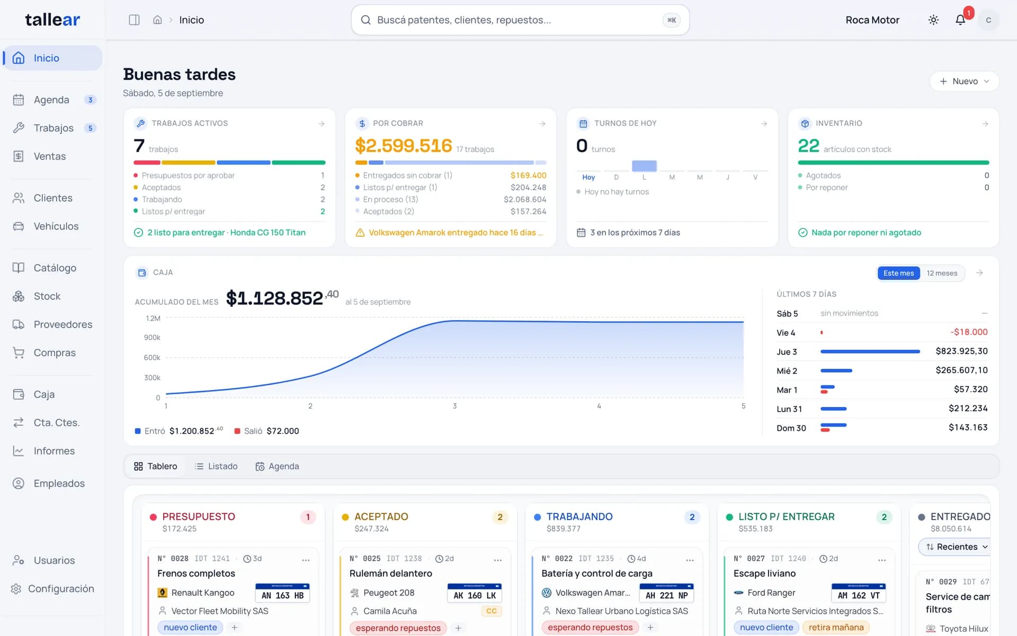Screen dimensions: 1017x636
Task: Click the Compras cart icon
Action: 19,352
